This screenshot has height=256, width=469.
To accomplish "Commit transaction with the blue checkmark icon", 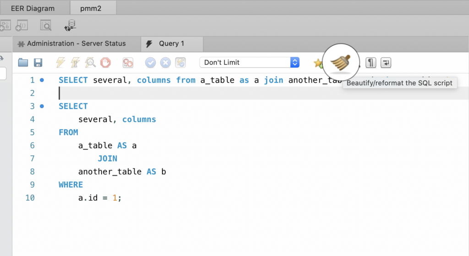I will click(150, 63).
